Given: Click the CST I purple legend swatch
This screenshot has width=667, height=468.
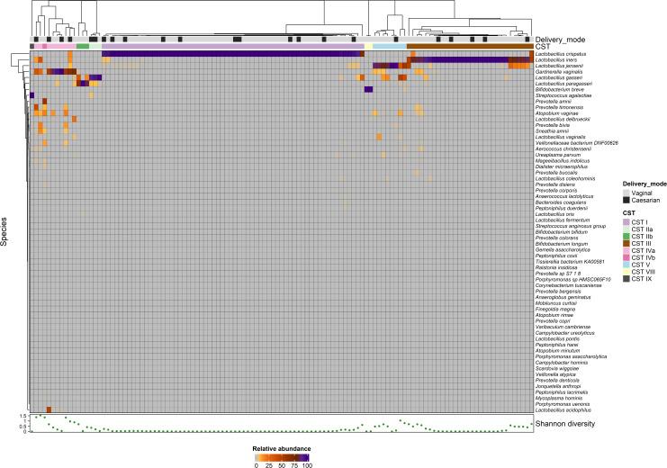Looking at the screenshot, I should pos(626,222).
